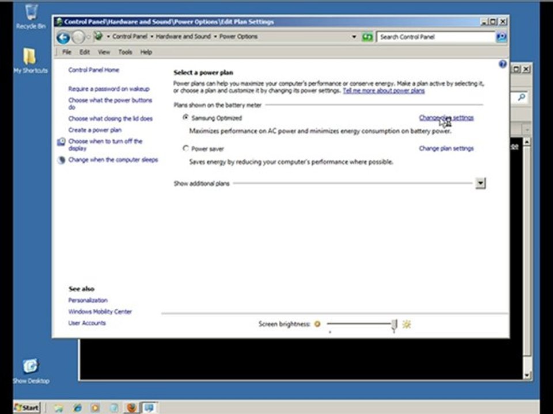Open Choose what closing the lid does
The height and width of the screenshot is (414, 553).
111,118
